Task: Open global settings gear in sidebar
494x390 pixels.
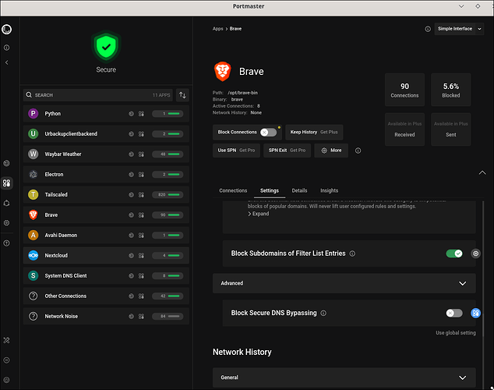Action: (6, 222)
